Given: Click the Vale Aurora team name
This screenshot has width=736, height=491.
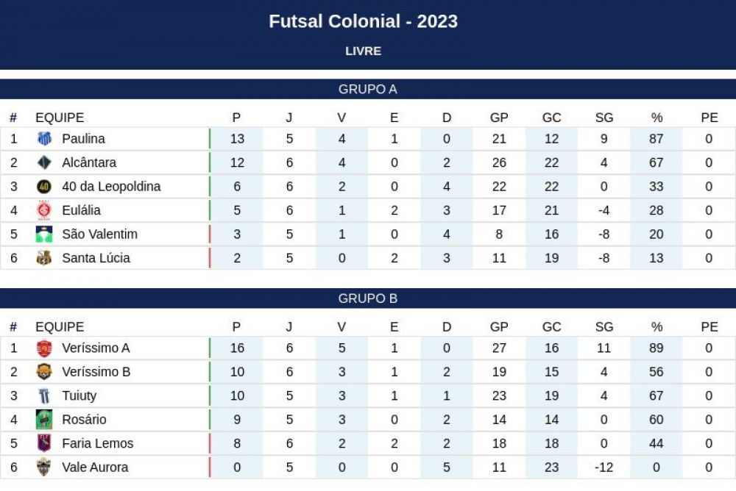Looking at the screenshot, I should (95, 467).
